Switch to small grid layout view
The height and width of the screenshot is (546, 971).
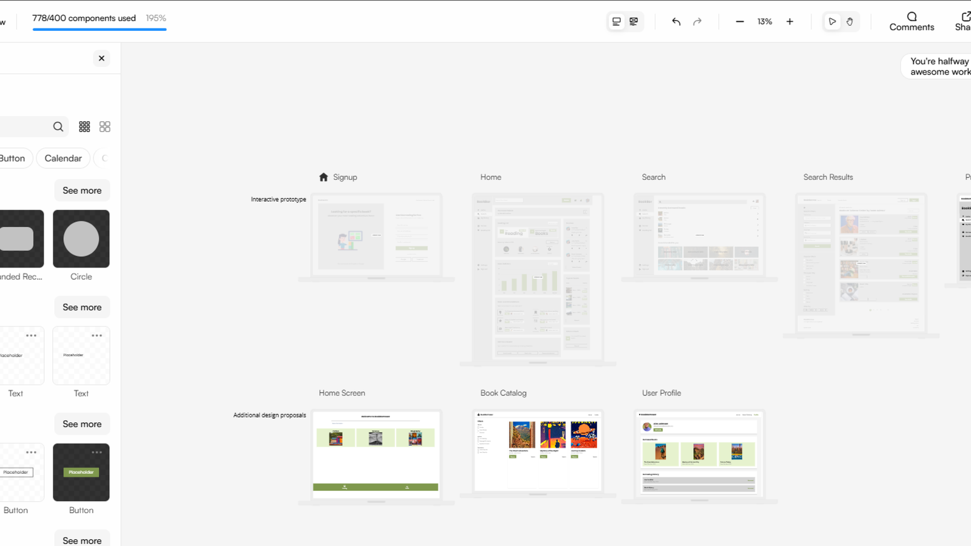(84, 127)
